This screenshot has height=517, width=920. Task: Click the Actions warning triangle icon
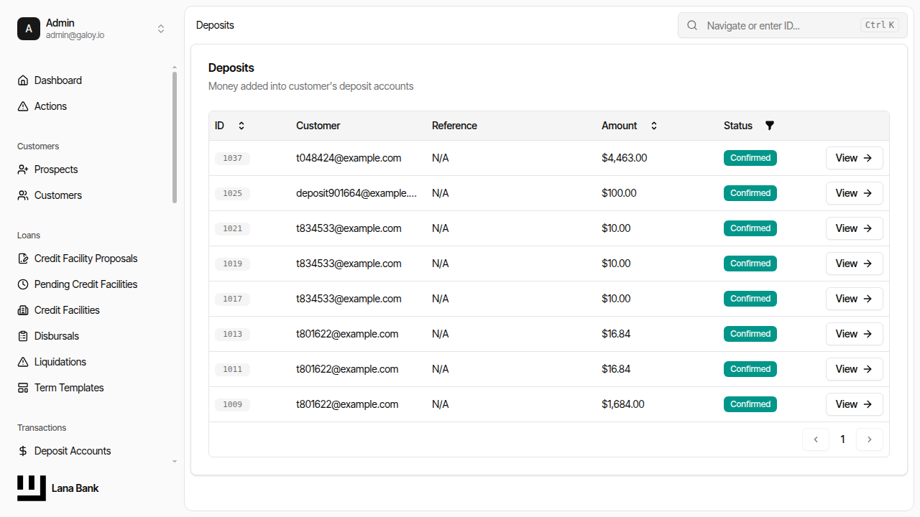(23, 106)
